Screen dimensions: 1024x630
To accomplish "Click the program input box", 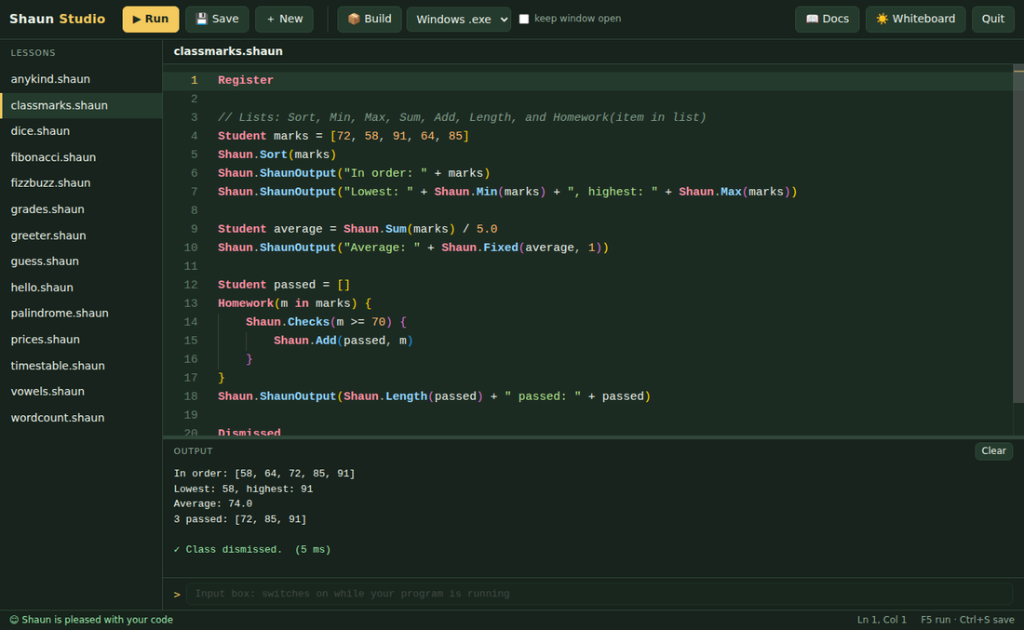I will (599, 594).
